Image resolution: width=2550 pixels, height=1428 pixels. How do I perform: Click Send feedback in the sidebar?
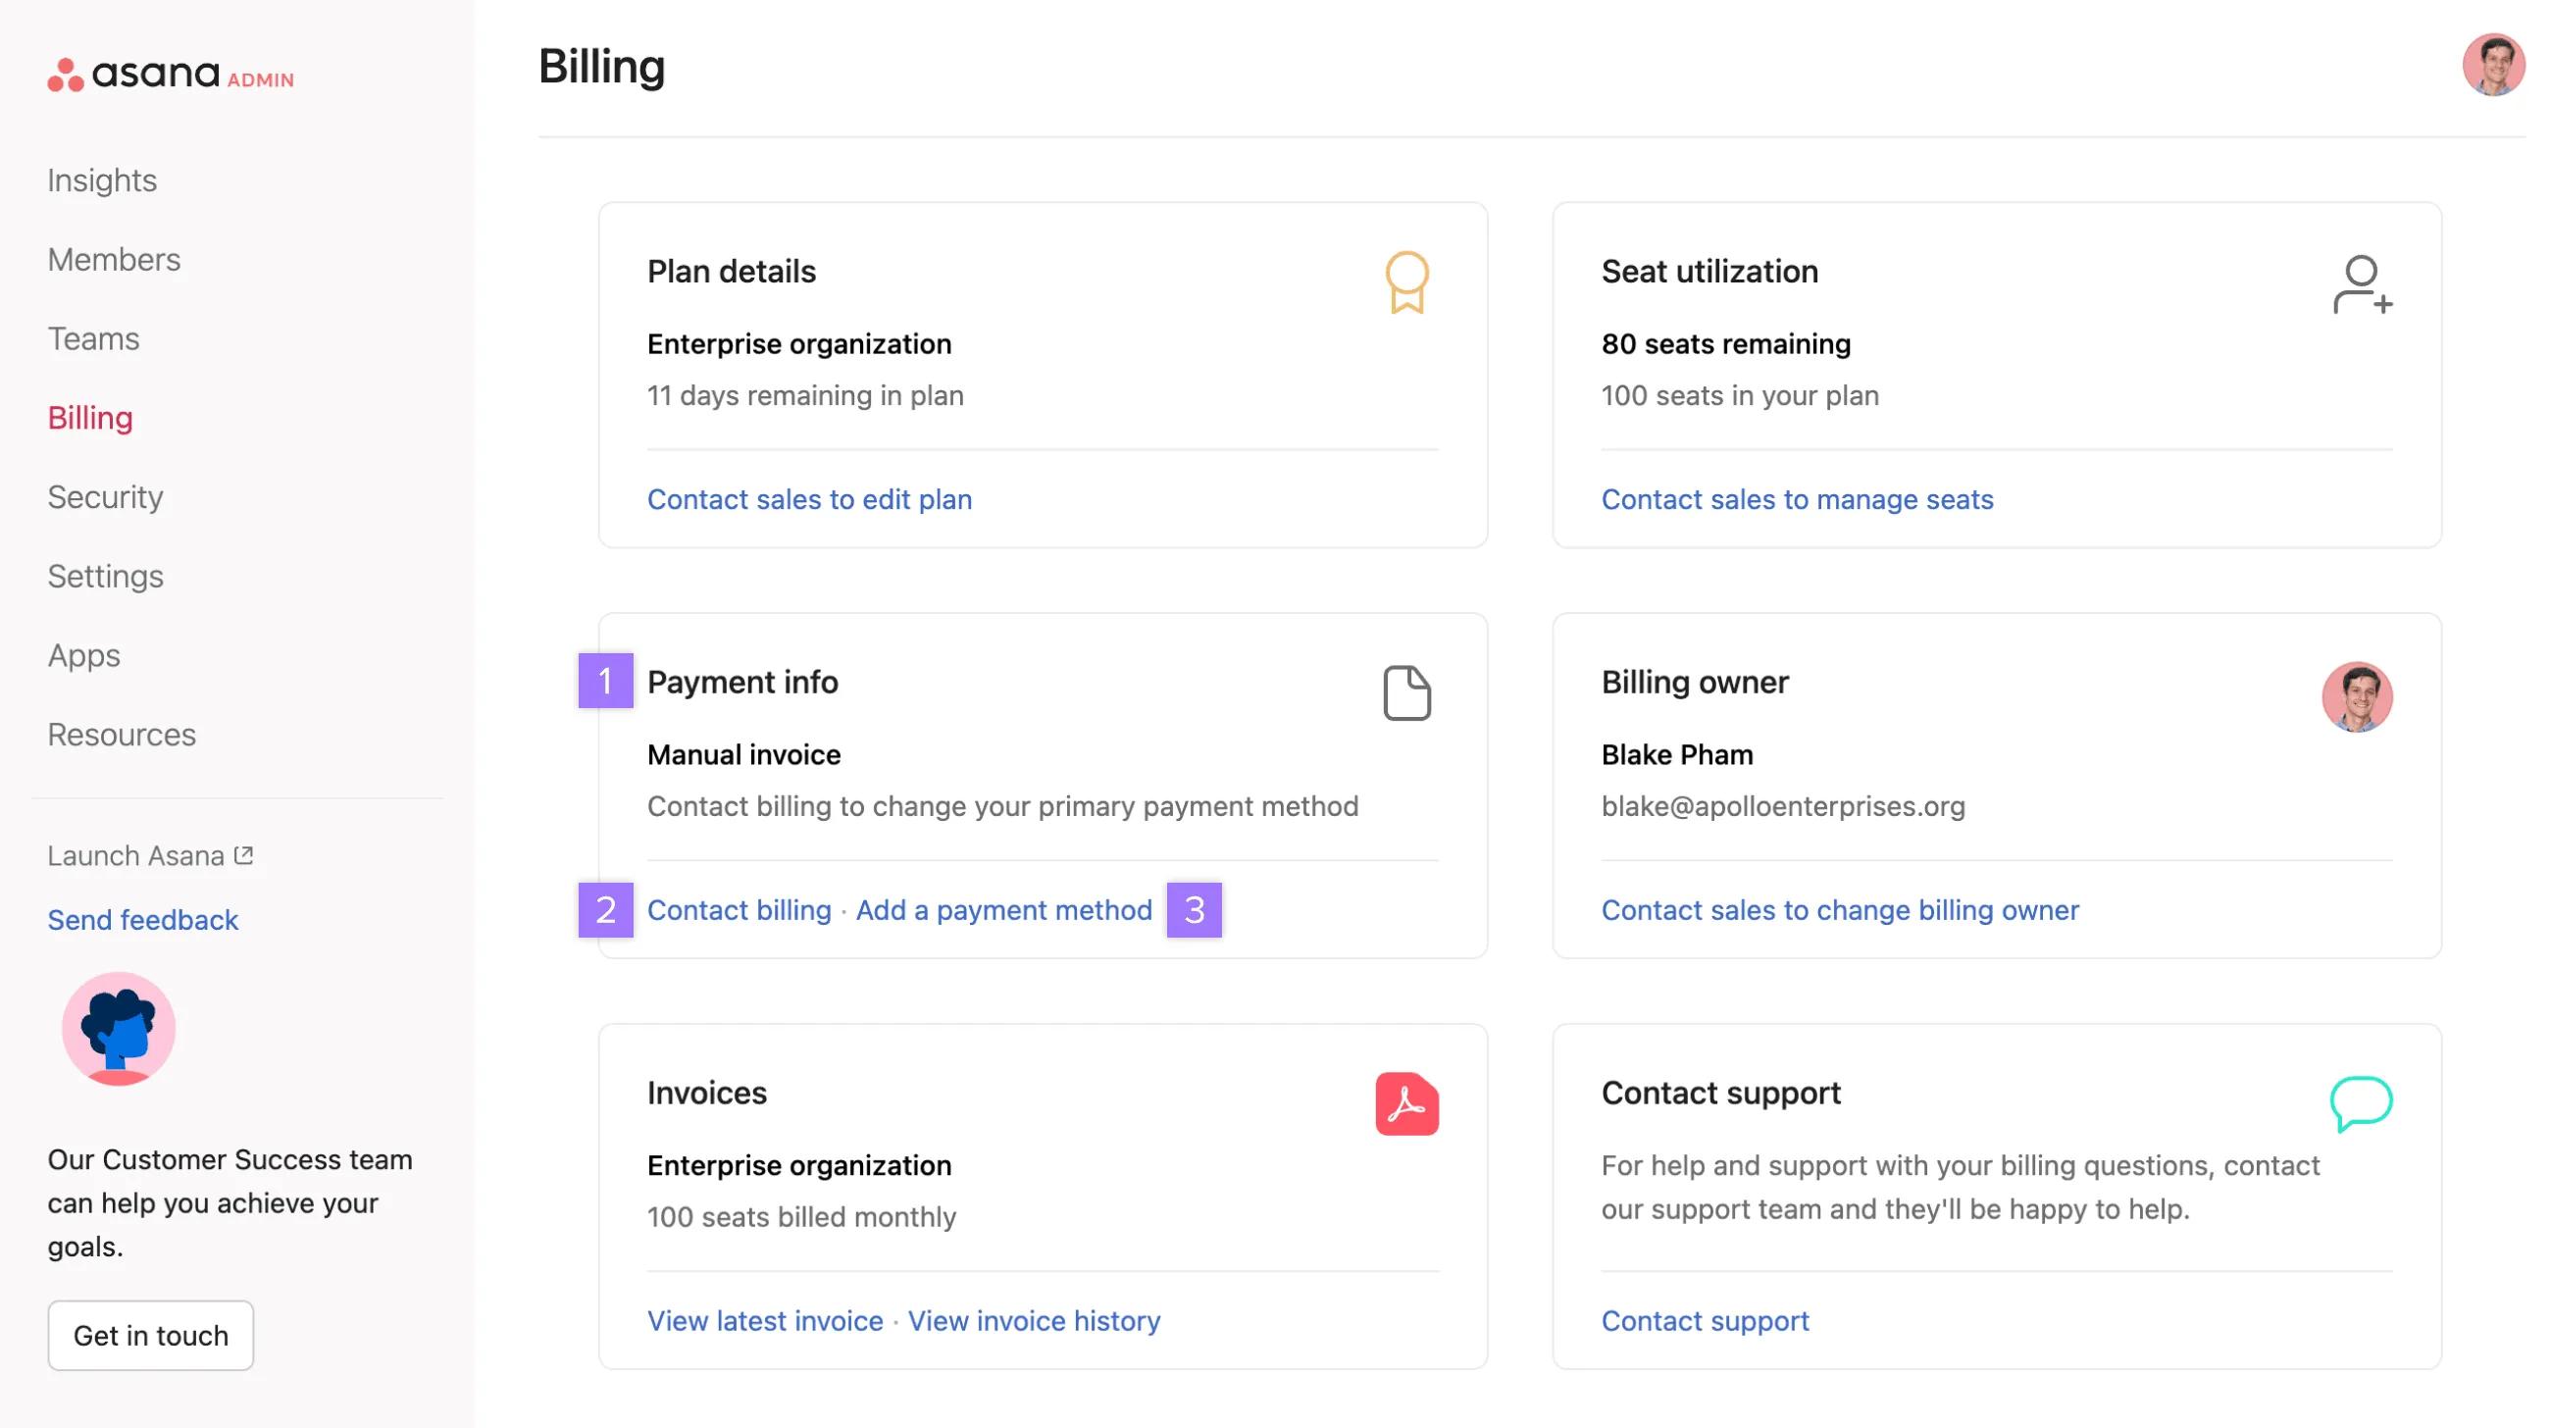tap(142, 919)
